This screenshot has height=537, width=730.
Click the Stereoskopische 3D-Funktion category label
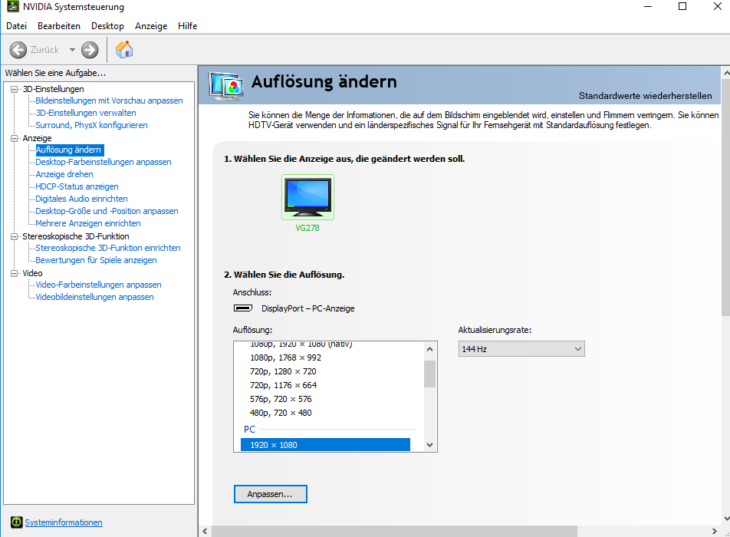(76, 236)
